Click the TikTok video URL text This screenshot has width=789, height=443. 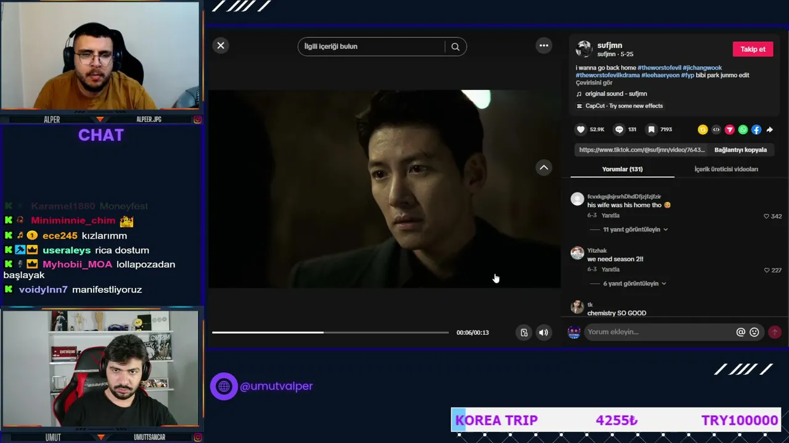(642, 150)
